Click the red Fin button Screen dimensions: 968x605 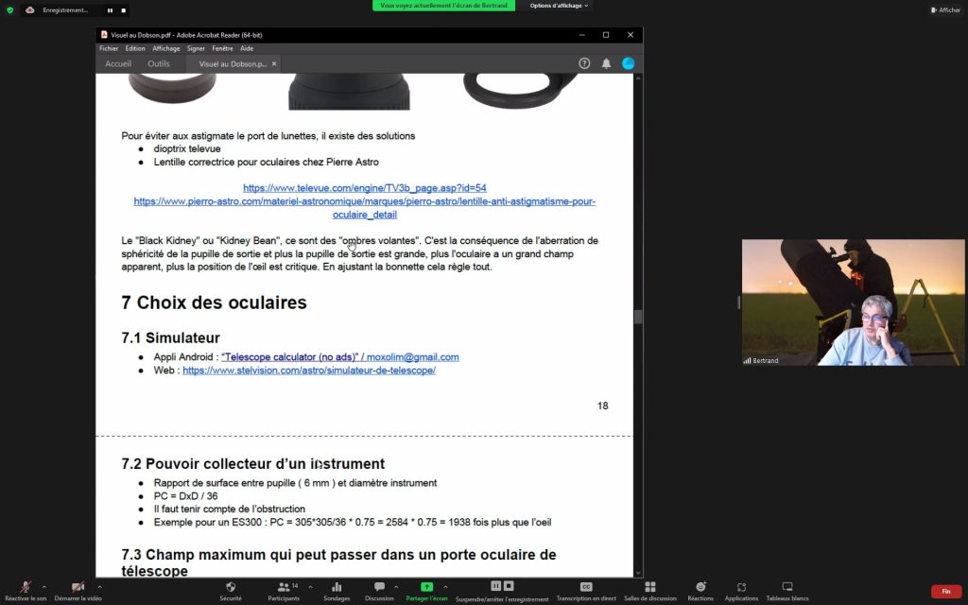pyautogui.click(x=945, y=592)
